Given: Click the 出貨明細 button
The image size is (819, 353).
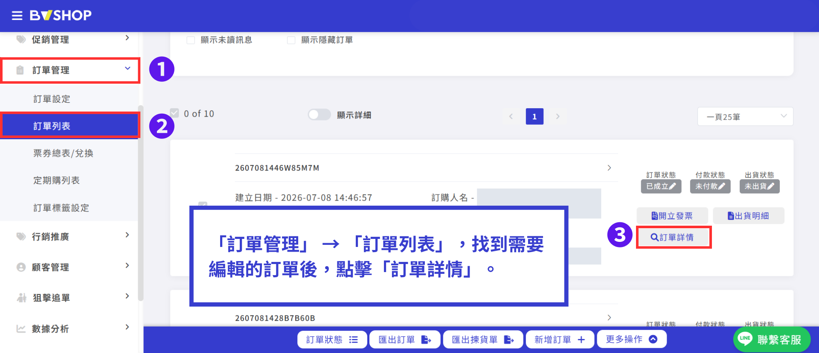Looking at the screenshot, I should click(x=749, y=216).
